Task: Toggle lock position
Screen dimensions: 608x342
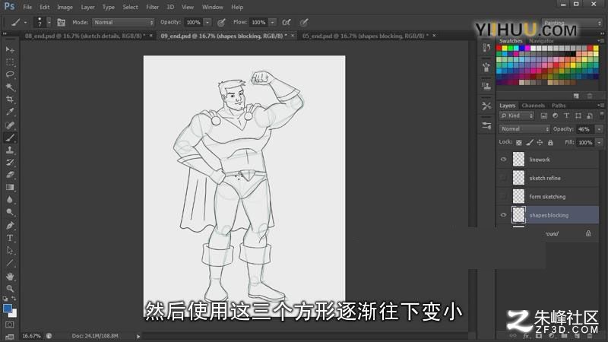Action: (540, 143)
